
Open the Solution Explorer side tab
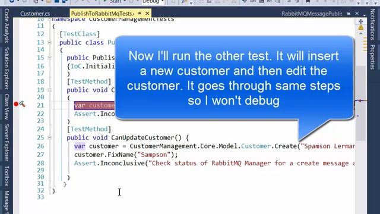click(x=7, y=68)
